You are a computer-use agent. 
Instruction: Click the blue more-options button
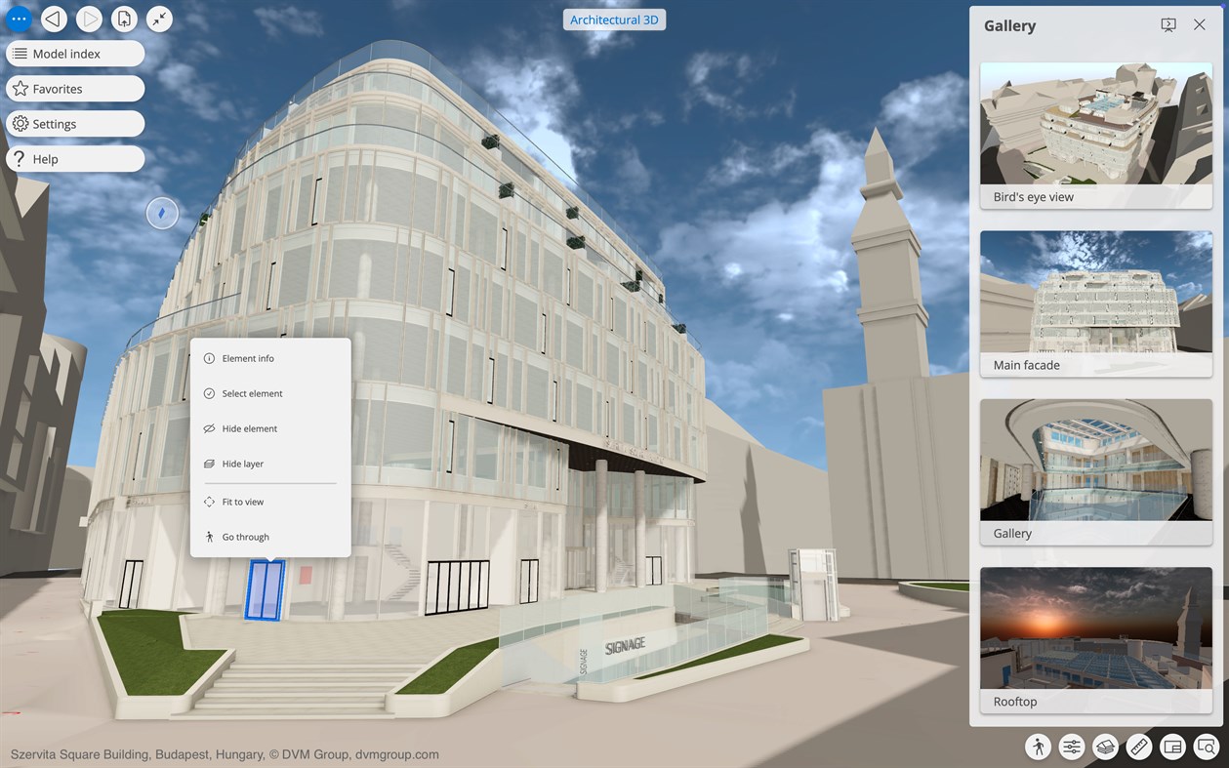(x=19, y=19)
